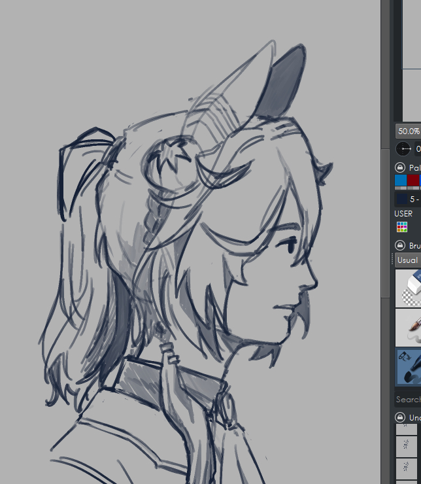This screenshot has width=421, height=484.
Task: Open the USER color grid palette icon
Action: [402, 227]
